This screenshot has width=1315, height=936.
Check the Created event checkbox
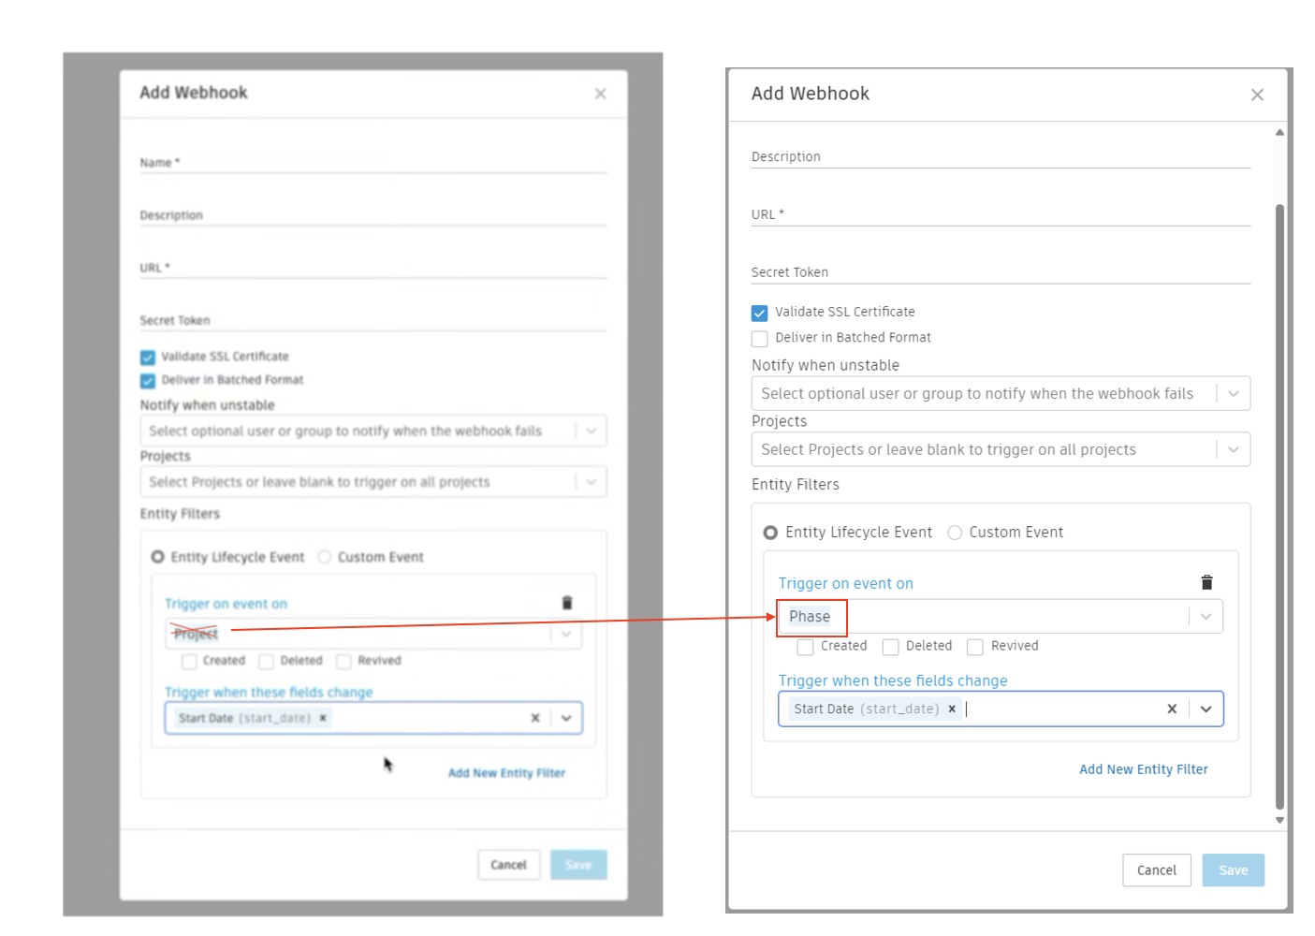coord(804,646)
